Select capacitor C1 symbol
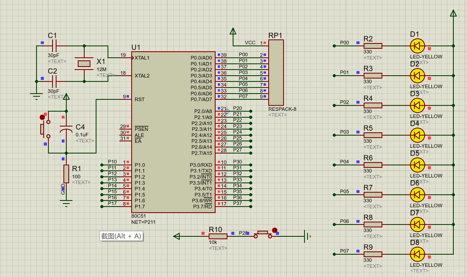Screen dimensions: 467x277 tap(54, 46)
